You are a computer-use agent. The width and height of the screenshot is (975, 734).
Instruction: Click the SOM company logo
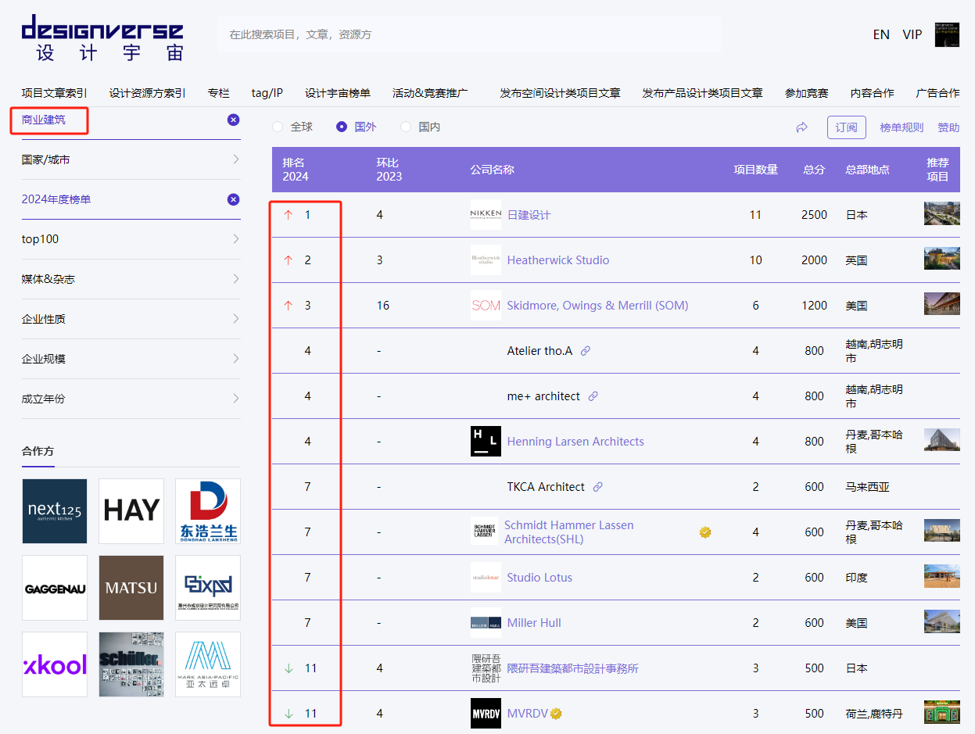pos(486,305)
